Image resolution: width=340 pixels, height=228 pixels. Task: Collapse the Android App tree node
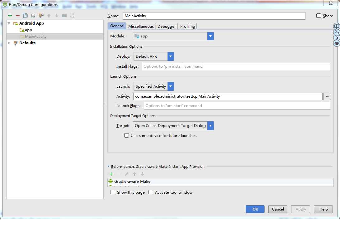tap(9, 23)
